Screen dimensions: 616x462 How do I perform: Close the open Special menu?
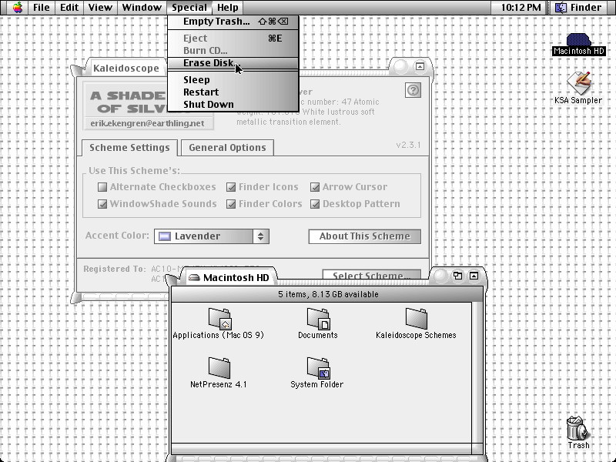pyautogui.click(x=189, y=8)
